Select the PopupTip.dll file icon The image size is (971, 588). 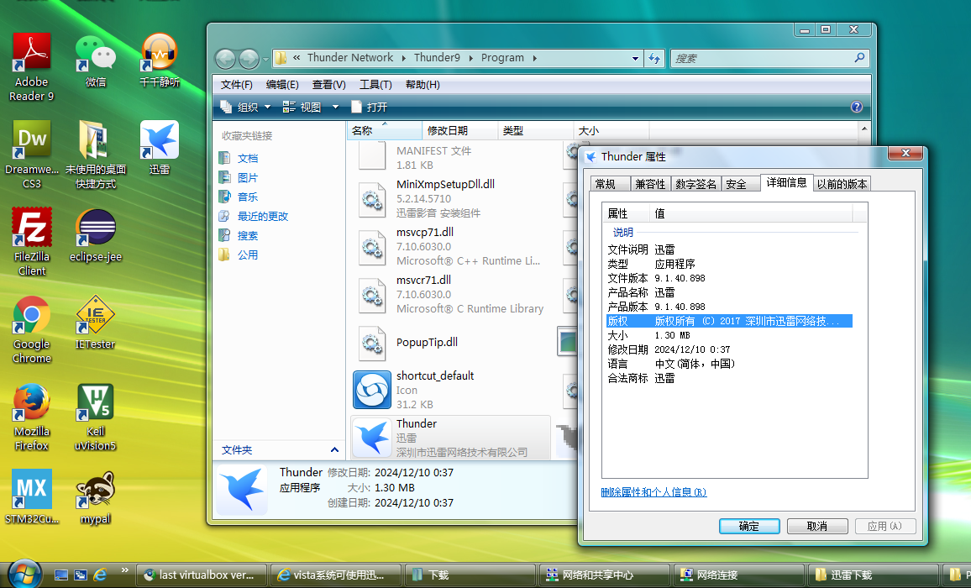[x=372, y=342]
